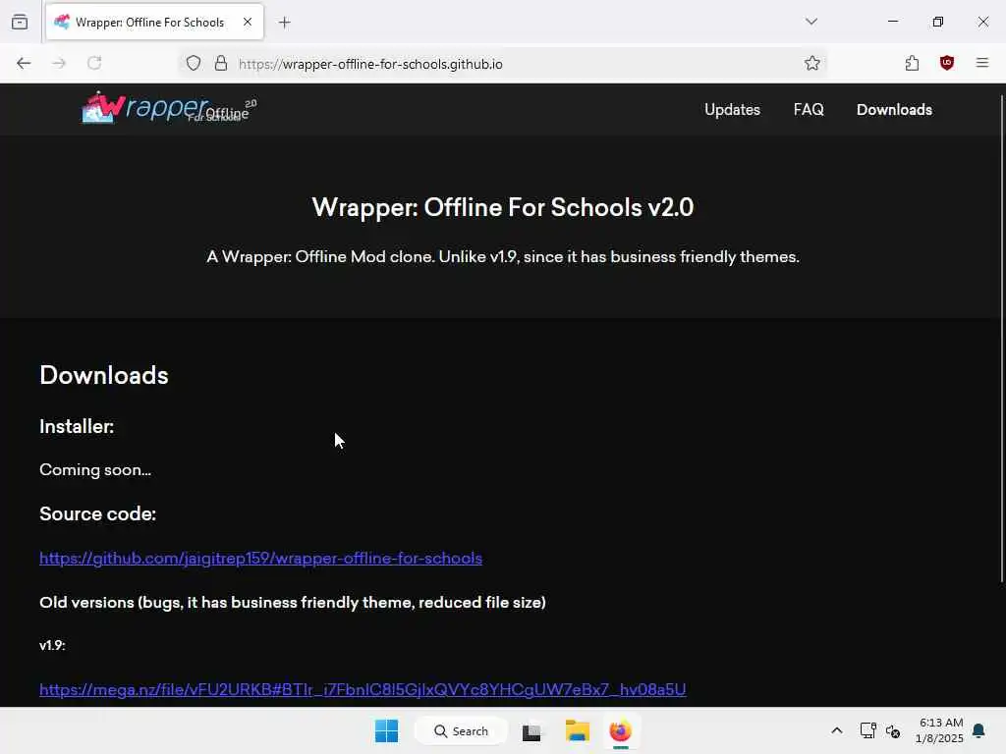The height and width of the screenshot is (754, 1006).
Task: Click the taskbar Search box
Action: (462, 730)
